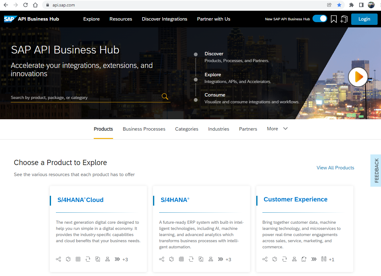The height and width of the screenshot is (276, 381).
Task: Show +3 more resources on S/4HANA card
Action: pyautogui.click(x=228, y=259)
